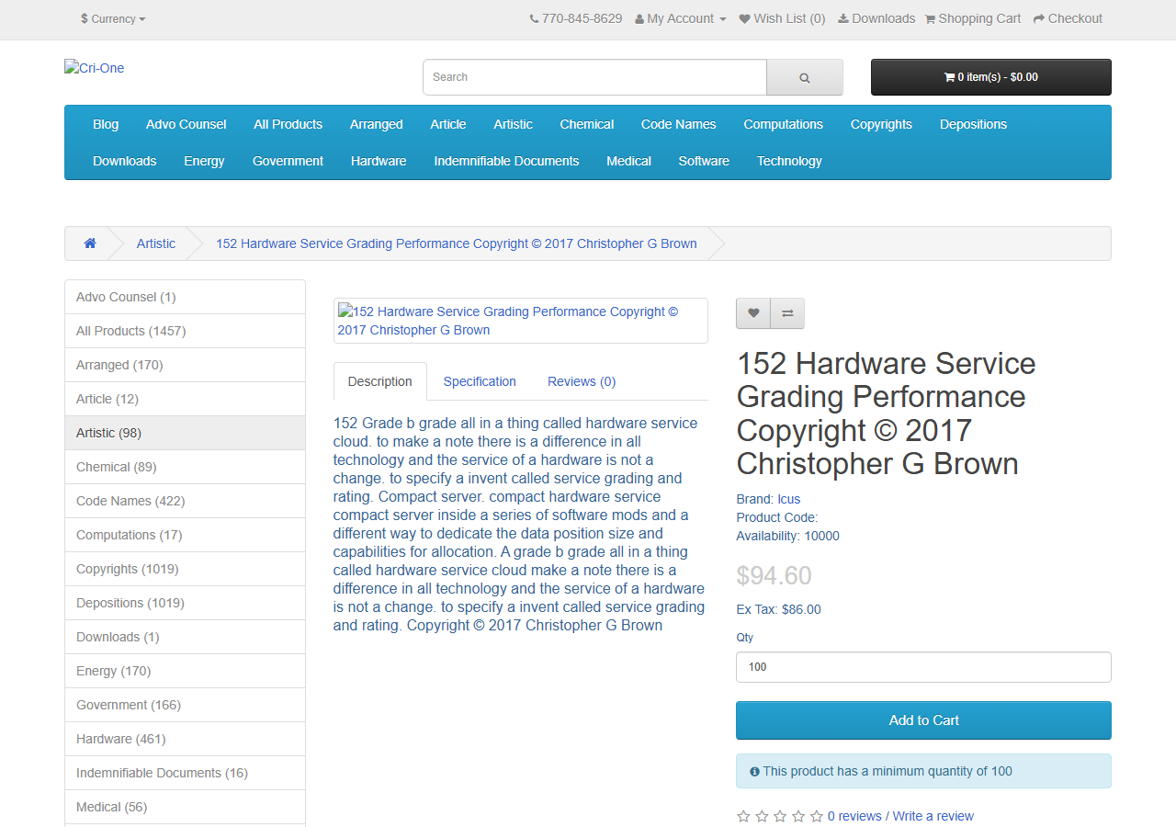
Task: Select Energy (170) in sidebar
Action: coord(185,671)
